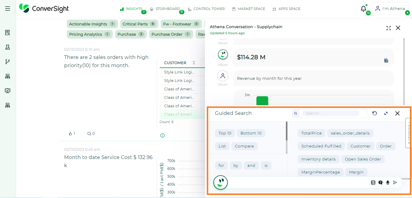Click the send arrow icon

(395, 183)
